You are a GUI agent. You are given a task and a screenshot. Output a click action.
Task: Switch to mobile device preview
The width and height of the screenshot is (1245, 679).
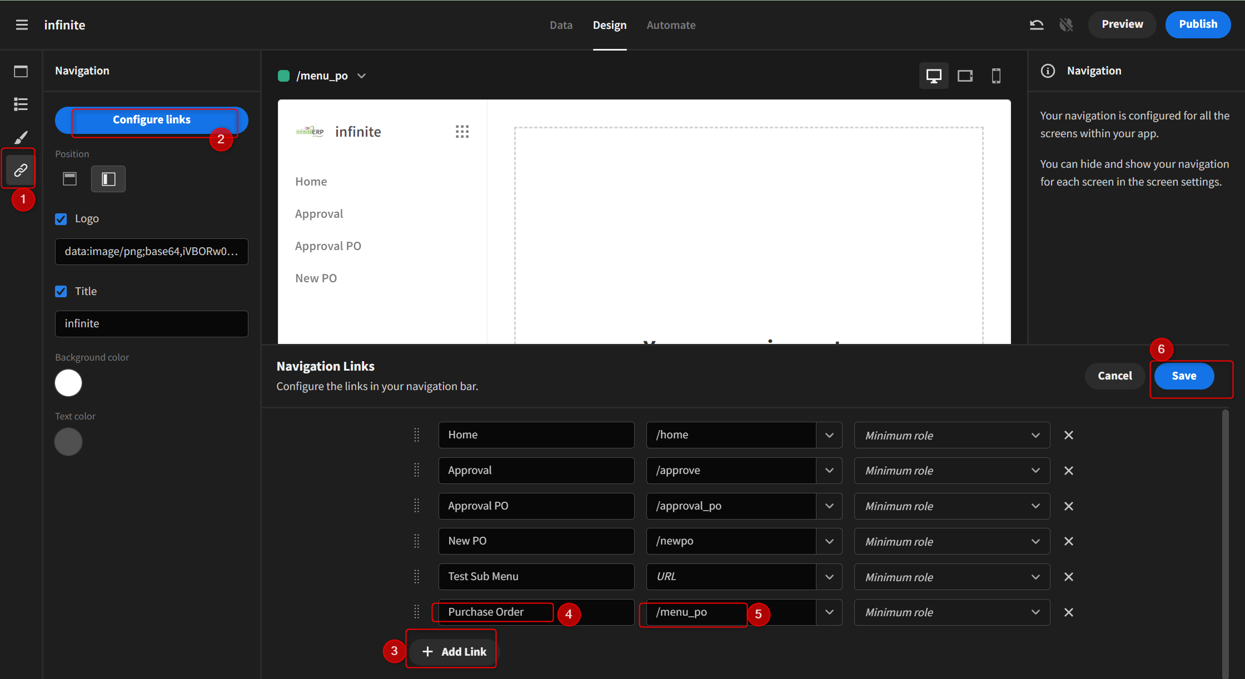[996, 76]
